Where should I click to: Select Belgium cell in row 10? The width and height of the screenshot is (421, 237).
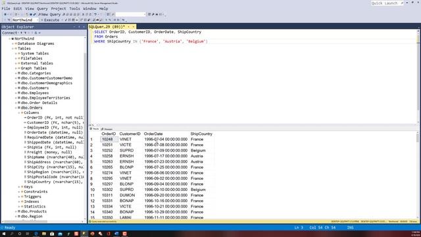coord(198,190)
